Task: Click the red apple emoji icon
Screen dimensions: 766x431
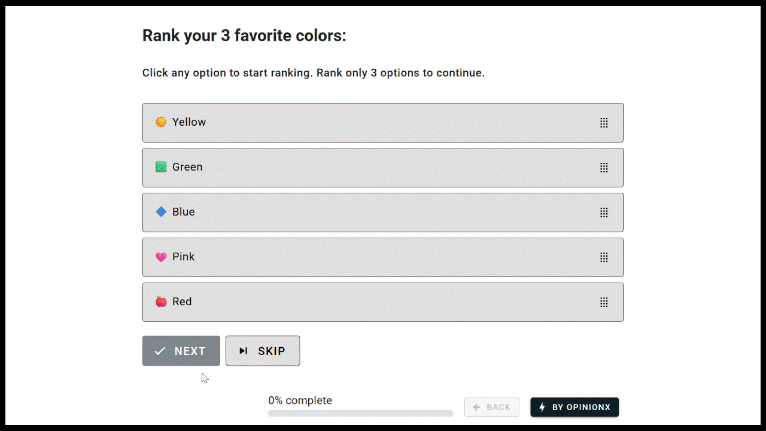Action: 161,302
